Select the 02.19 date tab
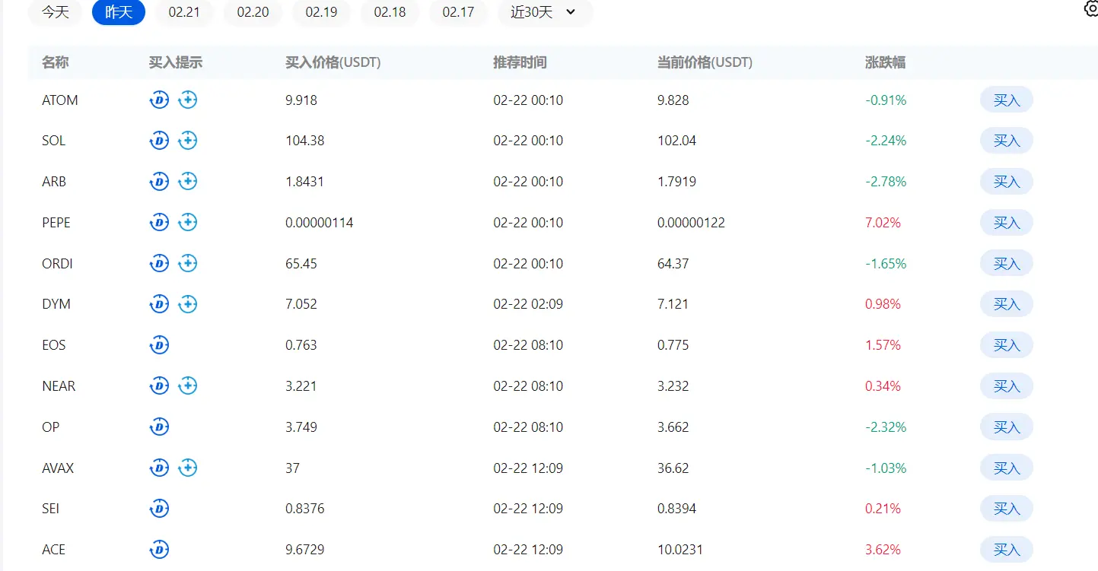The width and height of the screenshot is (1098, 571). pos(321,12)
